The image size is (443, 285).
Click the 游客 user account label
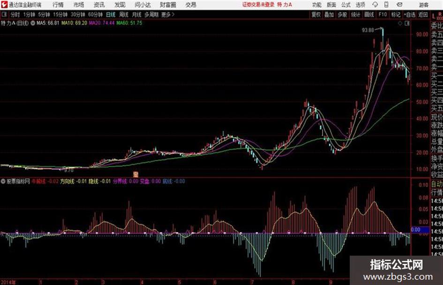pyautogui.click(x=424, y=5)
